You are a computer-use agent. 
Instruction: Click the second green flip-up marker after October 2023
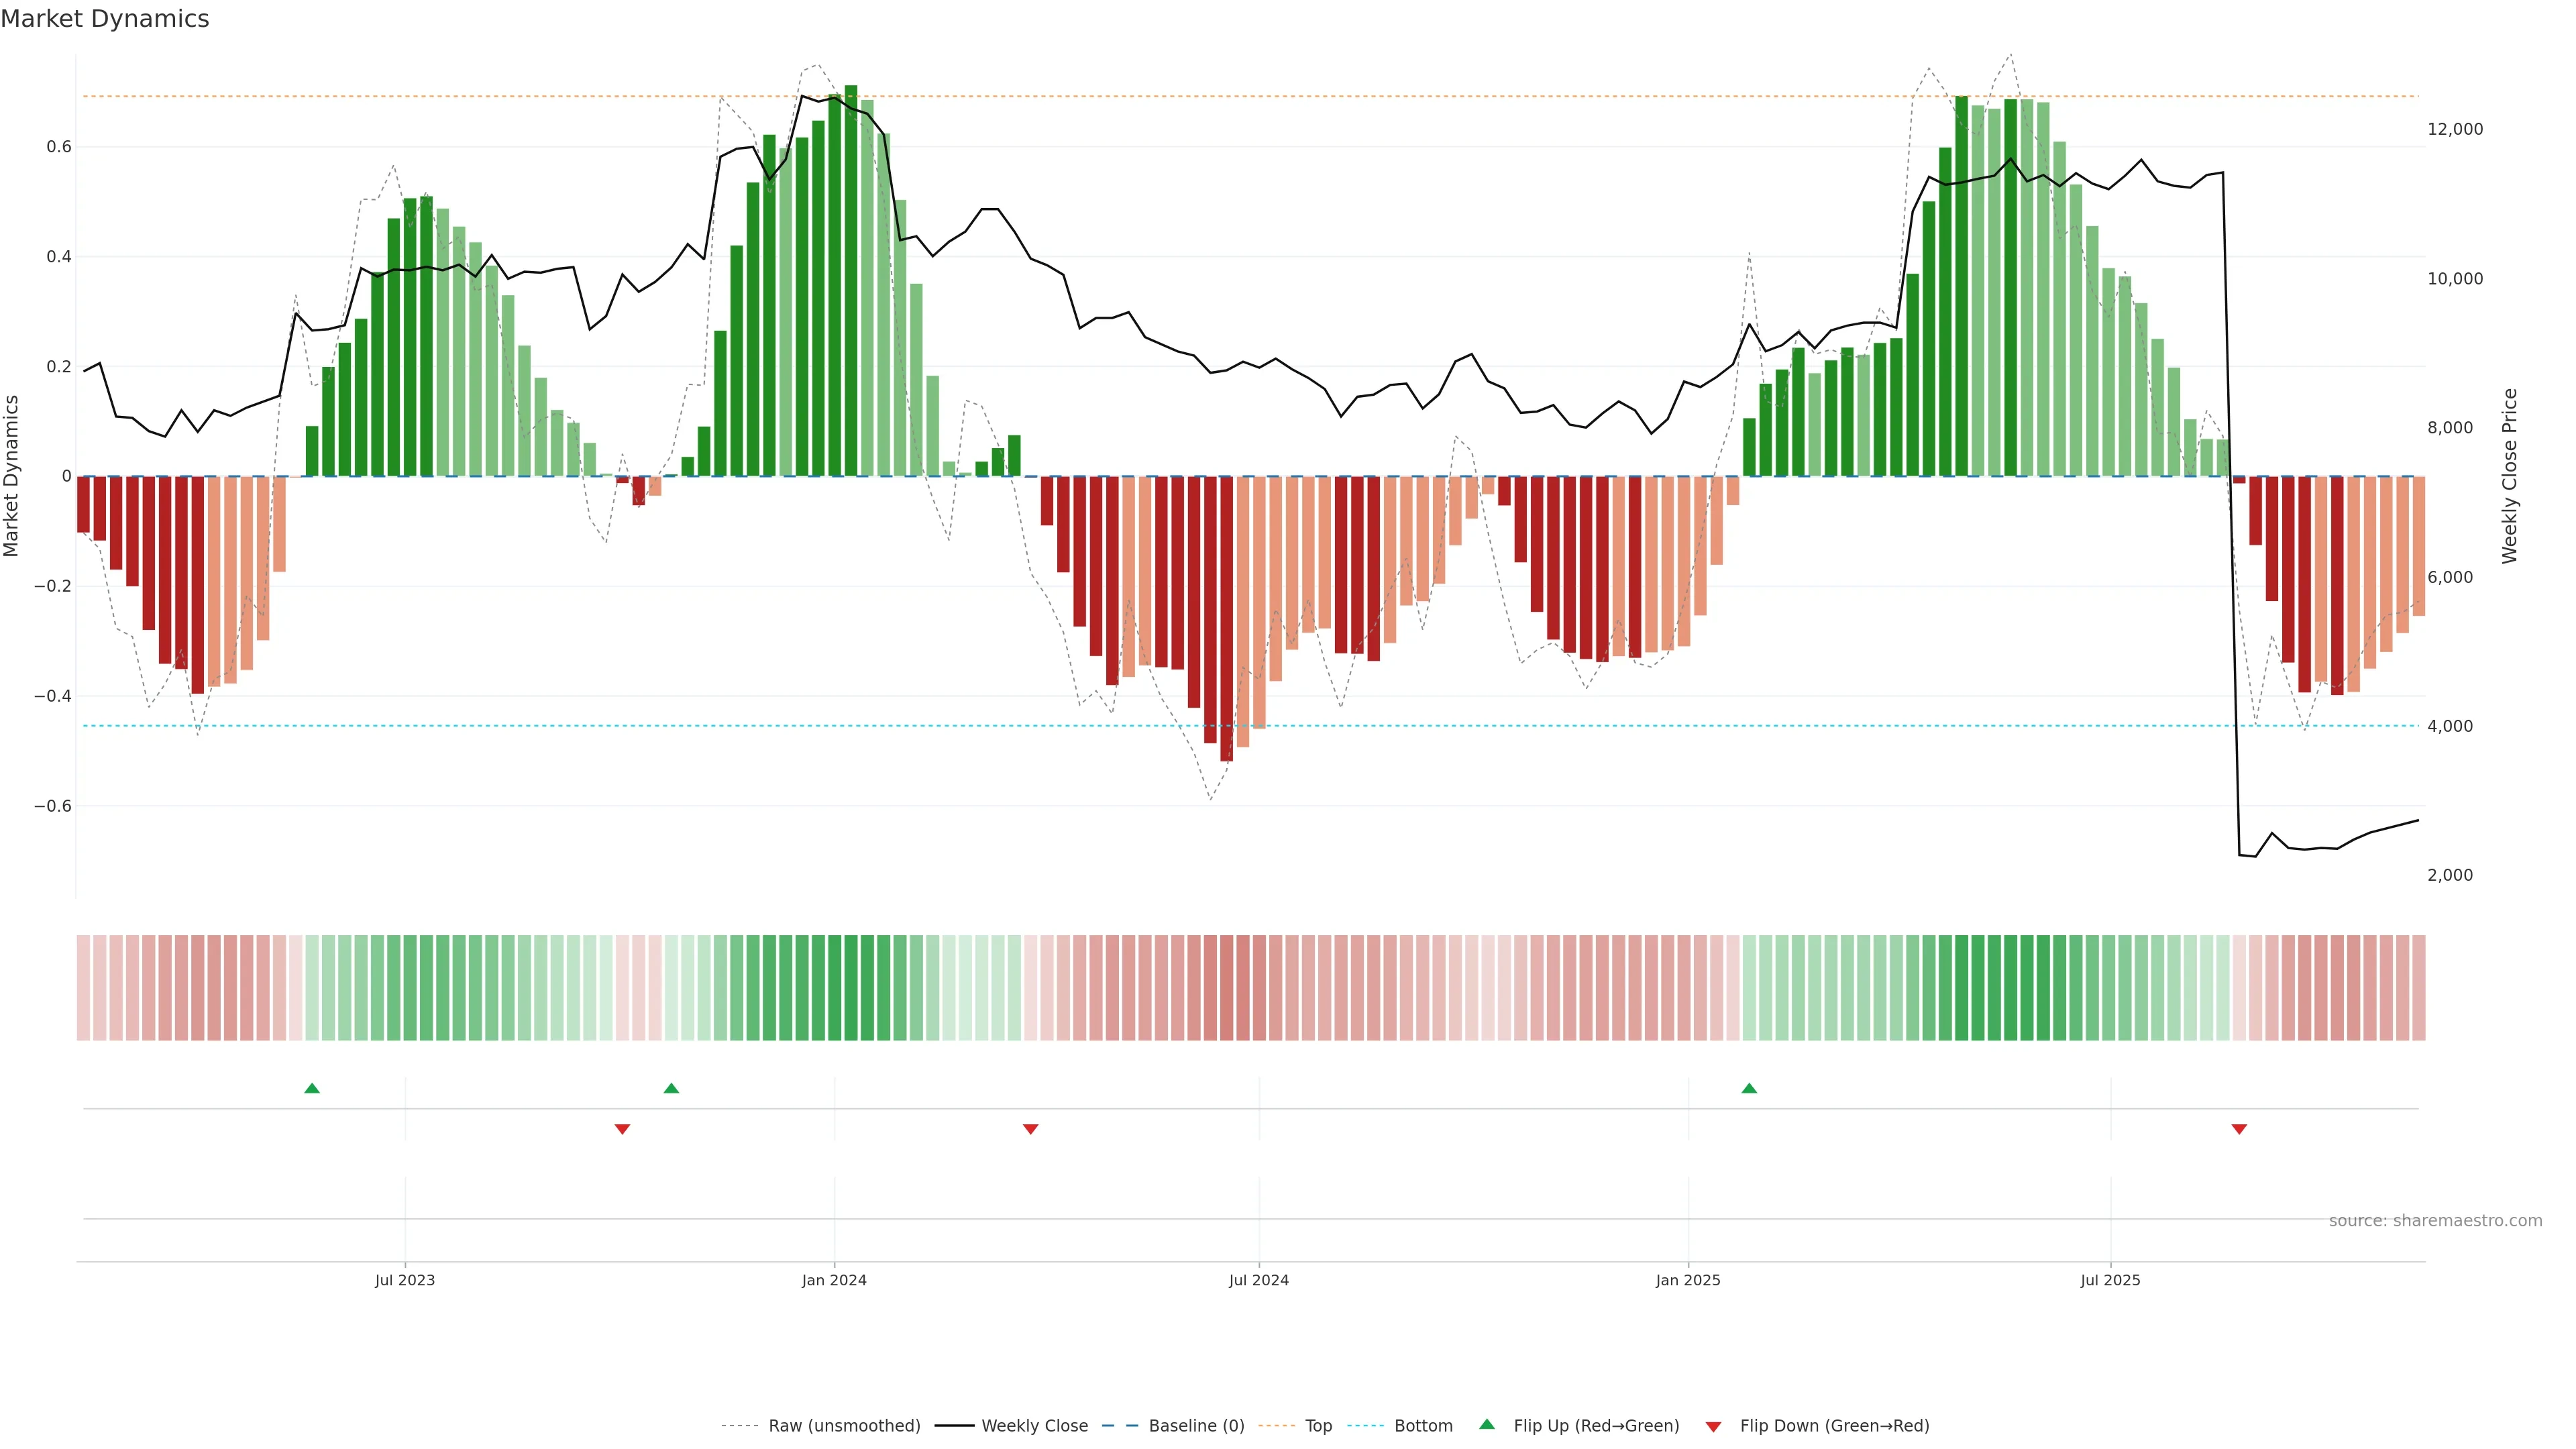tap(671, 1088)
